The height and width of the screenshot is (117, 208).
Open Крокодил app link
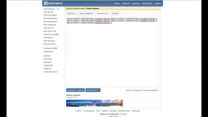47,62
